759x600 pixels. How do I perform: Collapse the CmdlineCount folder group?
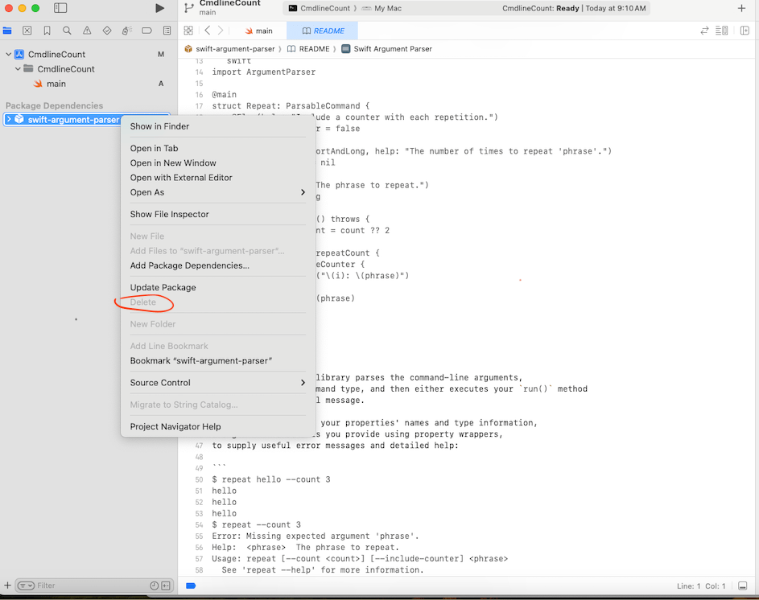click(x=18, y=68)
